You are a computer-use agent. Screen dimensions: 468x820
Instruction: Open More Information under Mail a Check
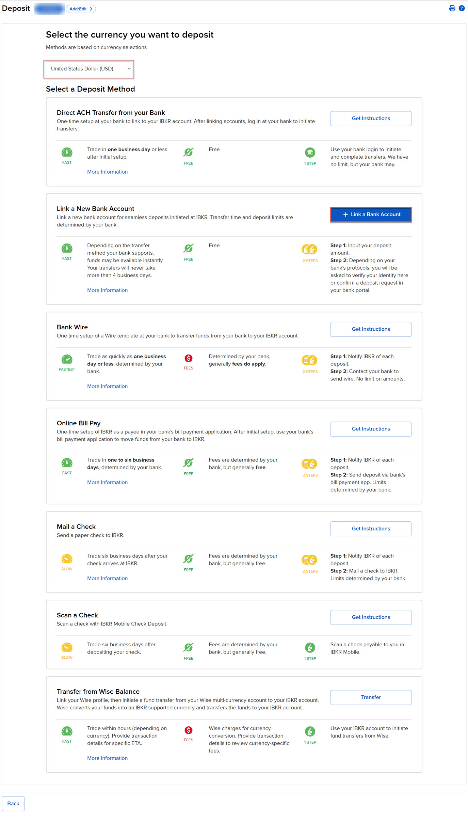107,578
